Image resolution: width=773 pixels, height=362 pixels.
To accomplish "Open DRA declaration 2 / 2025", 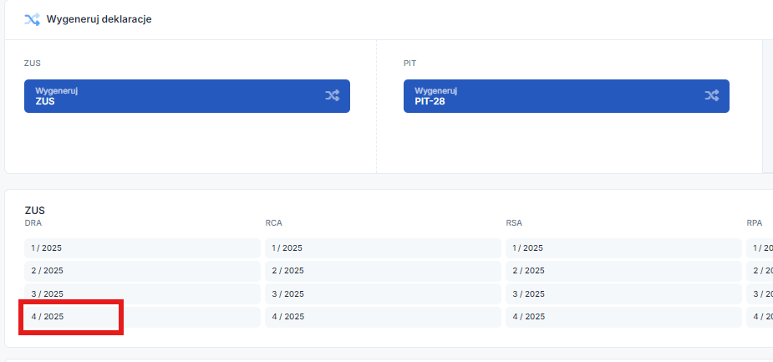I will (142, 271).
